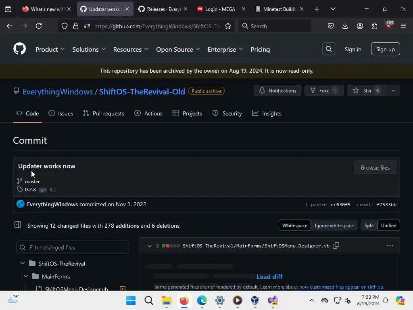Open the ShiftOS-TheRevival-Old repository link
This screenshot has height=310, width=413.
pos(142,92)
